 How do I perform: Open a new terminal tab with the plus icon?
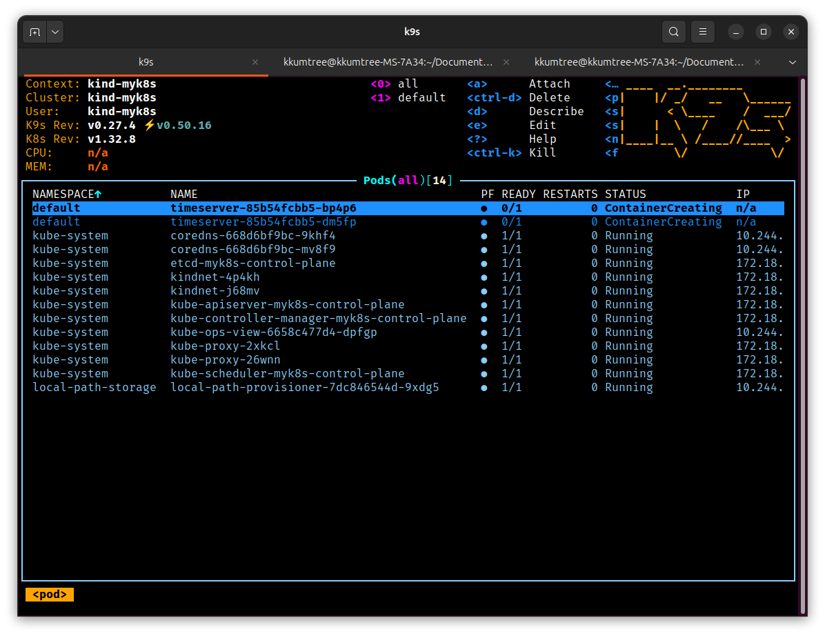[34, 32]
